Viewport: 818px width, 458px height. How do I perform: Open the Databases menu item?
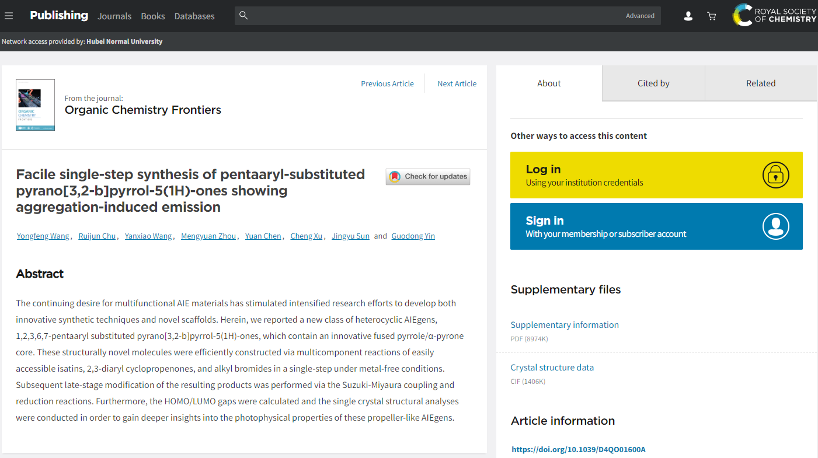(x=194, y=16)
